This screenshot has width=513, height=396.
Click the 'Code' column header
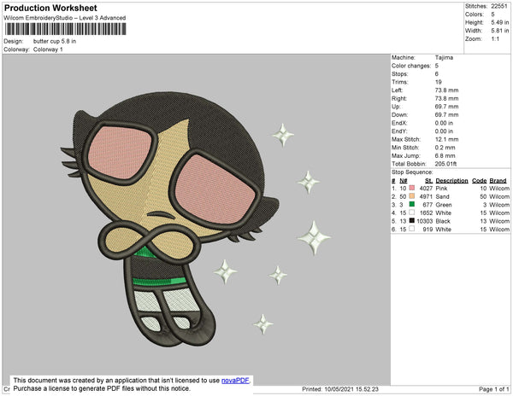(x=480, y=181)
